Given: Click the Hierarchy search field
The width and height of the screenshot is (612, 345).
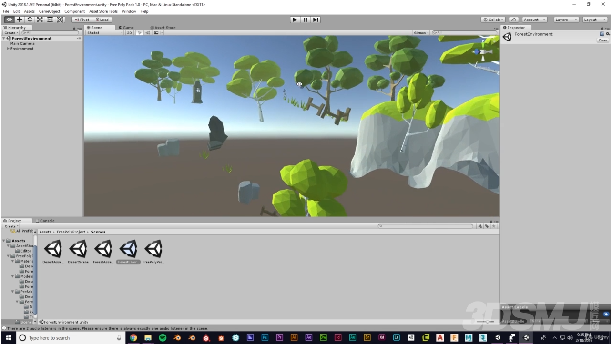Looking at the screenshot, I should [50, 33].
